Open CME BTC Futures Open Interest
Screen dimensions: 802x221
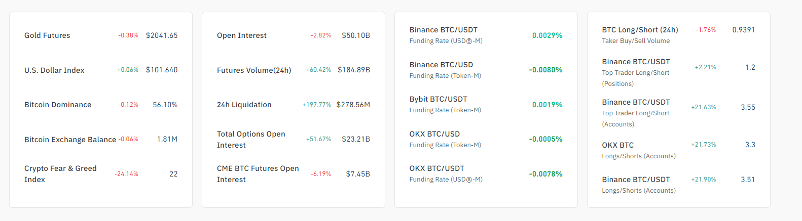click(258, 174)
